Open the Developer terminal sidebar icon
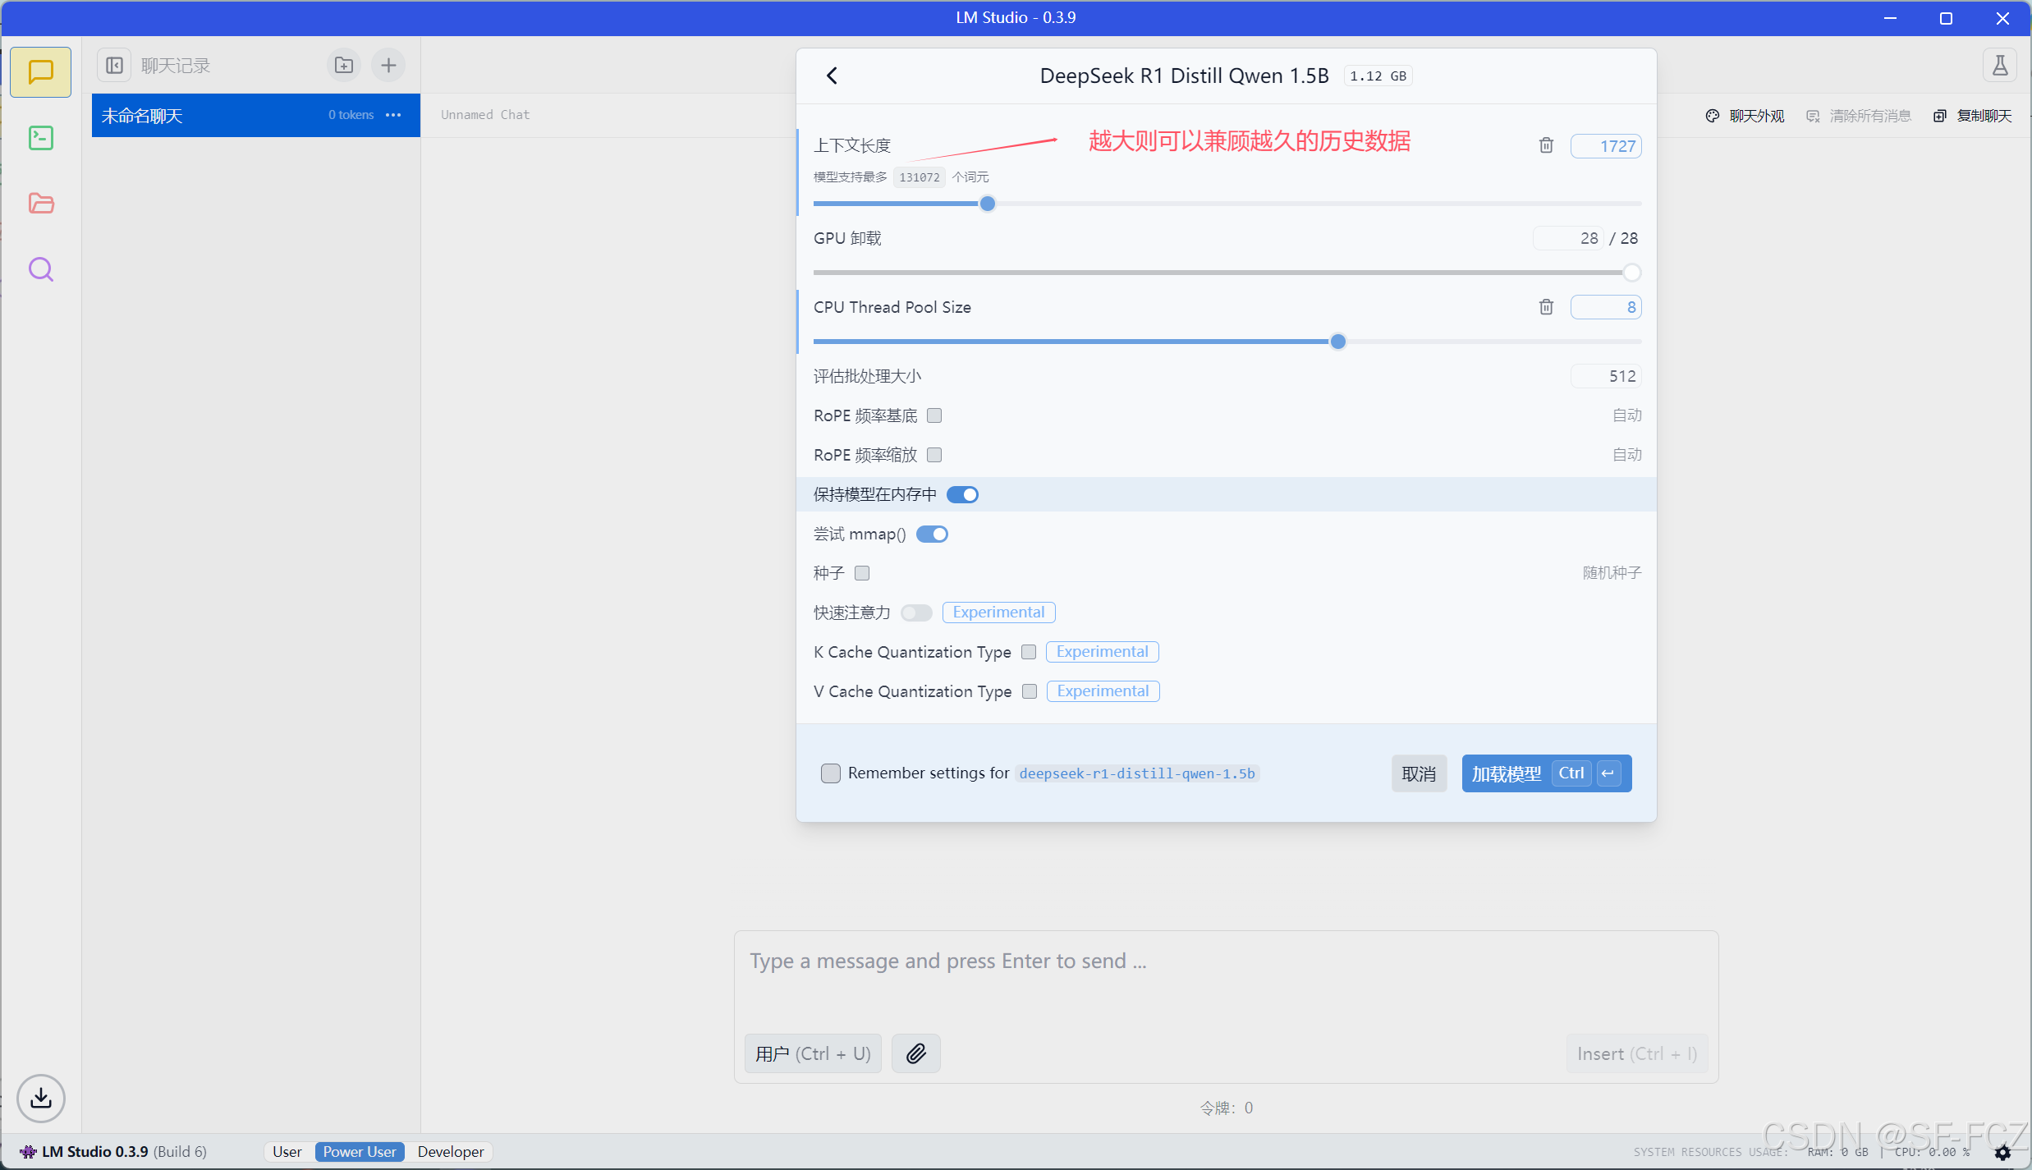Viewport: 2032px width, 1170px height. pyautogui.click(x=40, y=138)
